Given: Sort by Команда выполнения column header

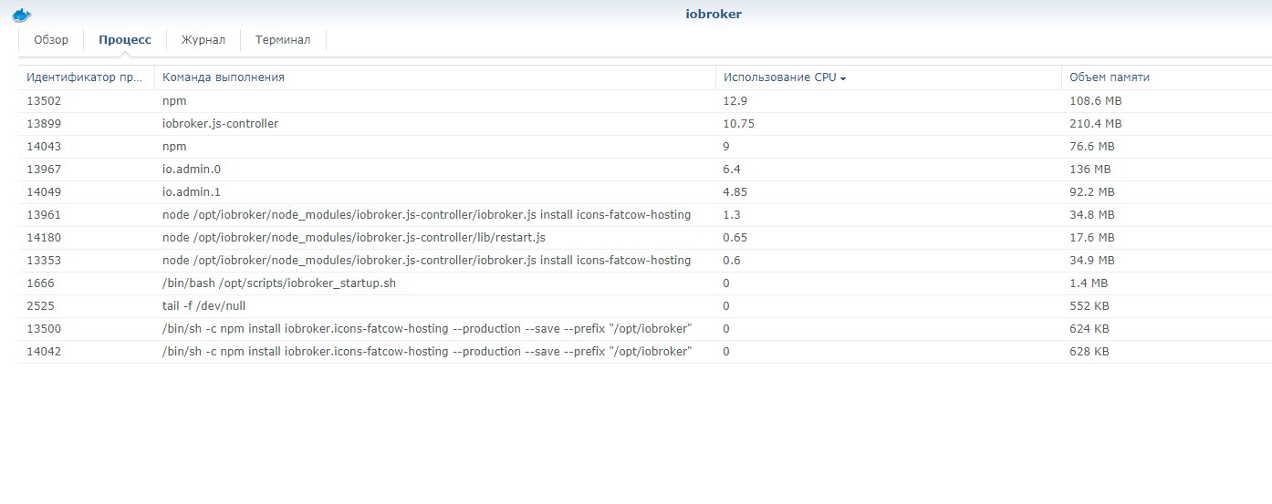Looking at the screenshot, I should pos(434,77).
